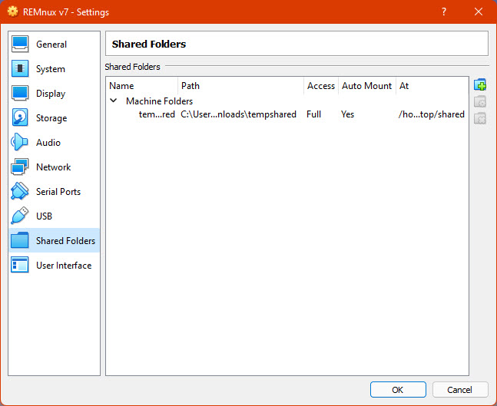Image resolution: width=497 pixels, height=406 pixels.
Task: Click the edit selected shared folder icon
Action: point(480,101)
